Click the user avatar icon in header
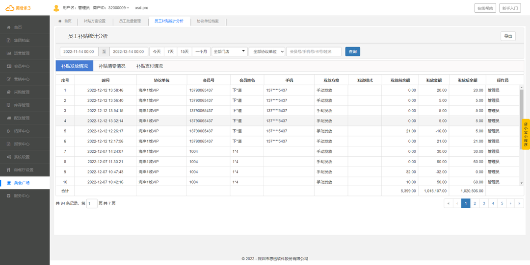The image size is (530, 265). coord(56,8)
